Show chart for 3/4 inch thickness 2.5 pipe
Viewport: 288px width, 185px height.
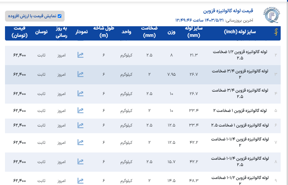80,94
